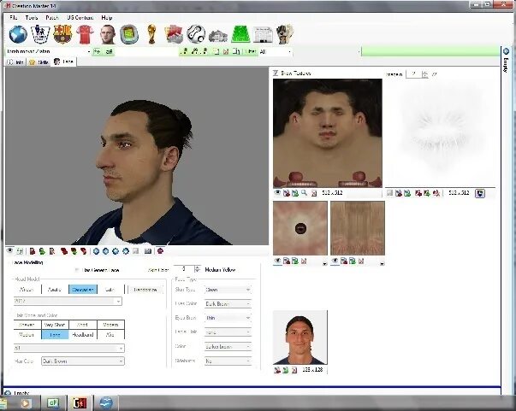Toggle eye texture visibility eye icon
This screenshot has height=411, width=516.
click(278, 261)
